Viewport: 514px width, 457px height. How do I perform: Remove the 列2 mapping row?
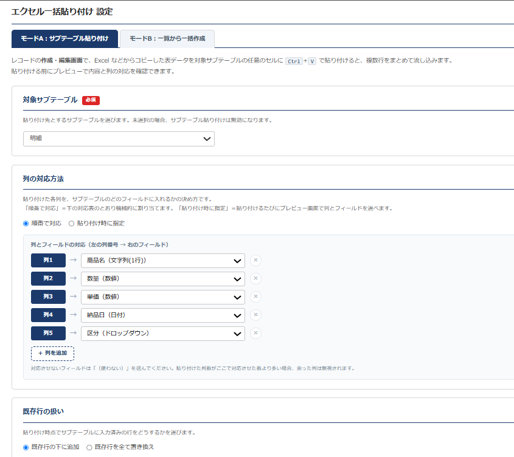pos(255,278)
